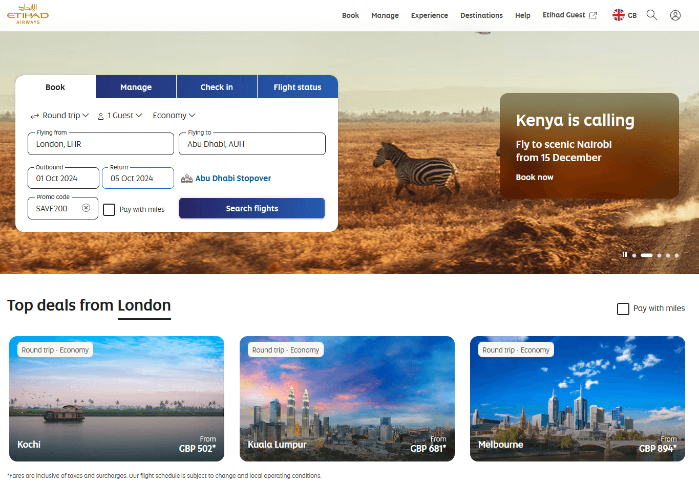The image size is (699, 484).
Task: Clear the promo code with X icon
Action: click(86, 208)
